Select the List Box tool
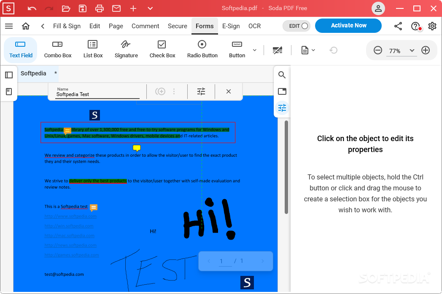Viewport: 442px width, 294px height. (93, 50)
